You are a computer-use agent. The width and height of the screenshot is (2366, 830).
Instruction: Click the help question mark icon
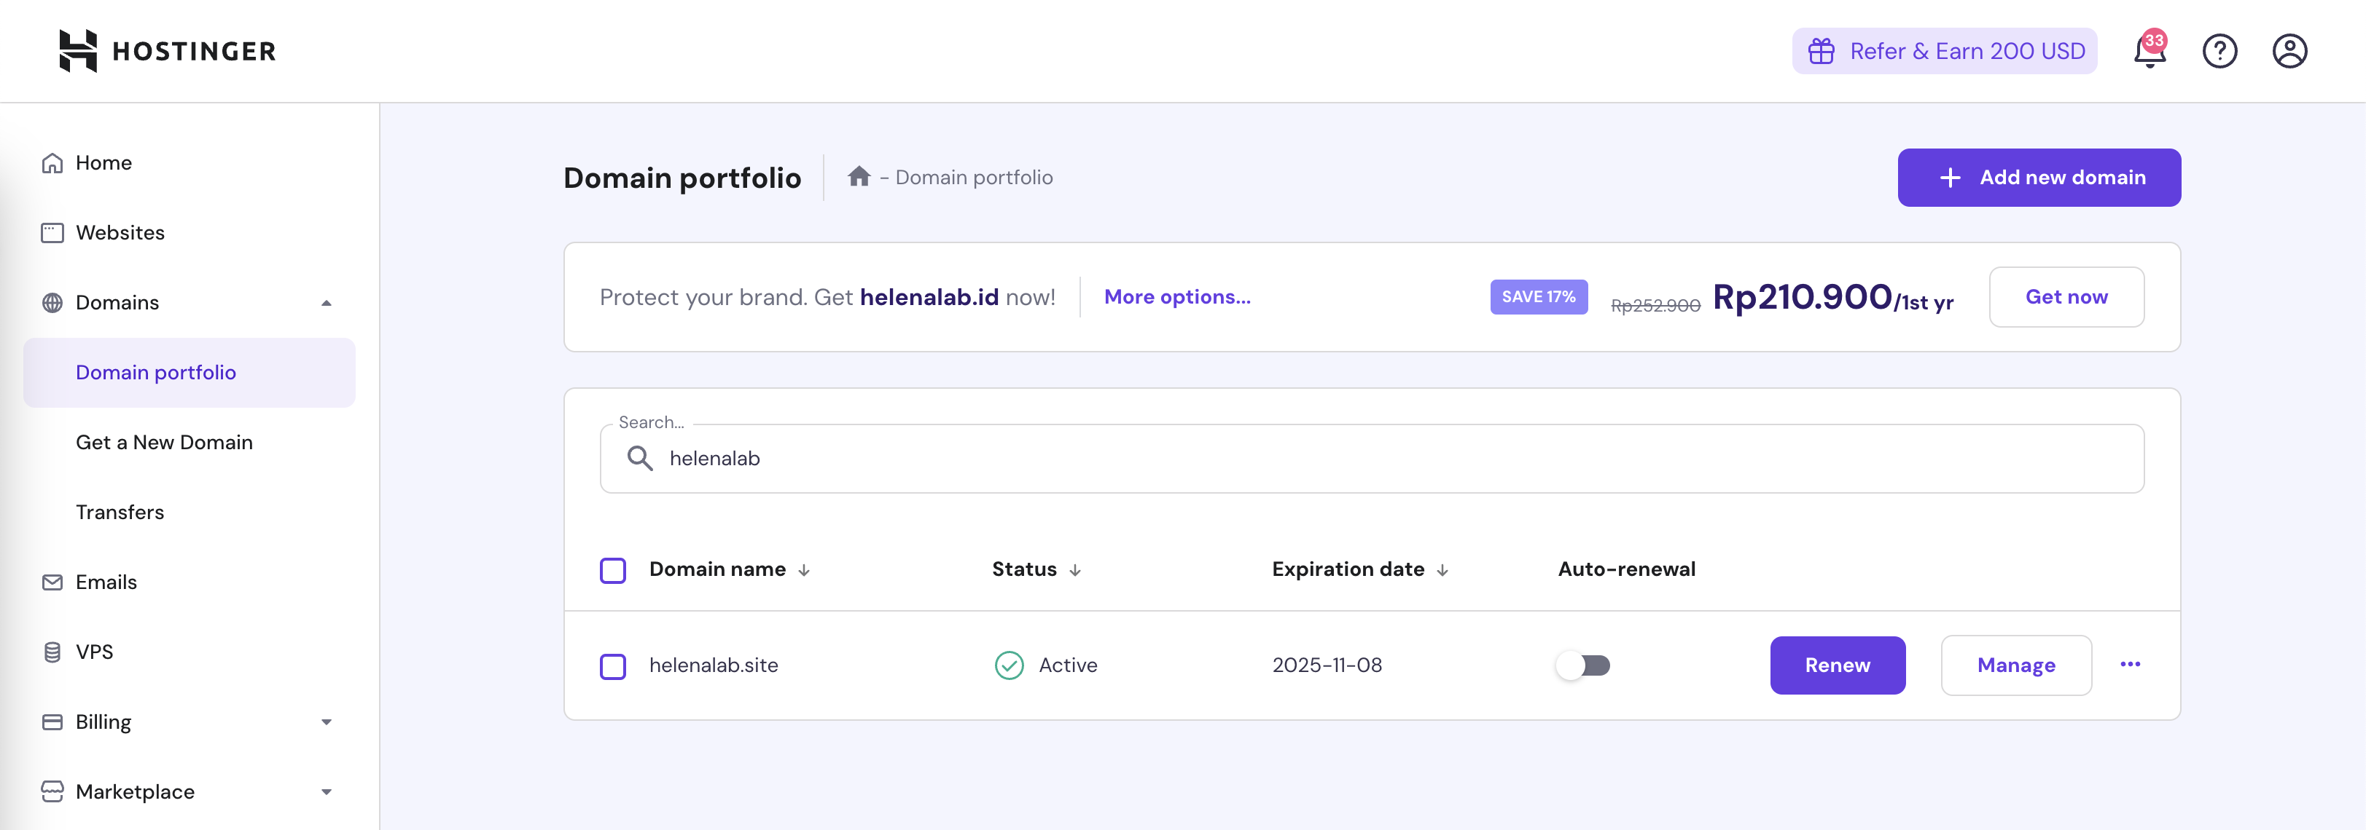click(2219, 52)
